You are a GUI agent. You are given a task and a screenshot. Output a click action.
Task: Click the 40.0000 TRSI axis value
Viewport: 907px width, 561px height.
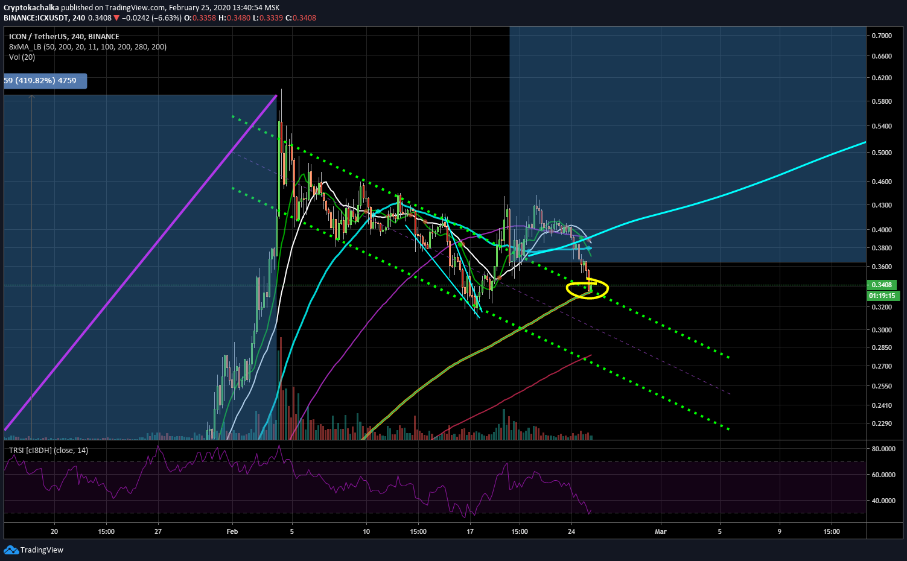point(883,501)
